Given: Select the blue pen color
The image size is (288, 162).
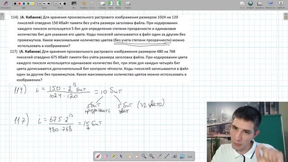Looking at the screenshot, I should click(x=24, y=4).
